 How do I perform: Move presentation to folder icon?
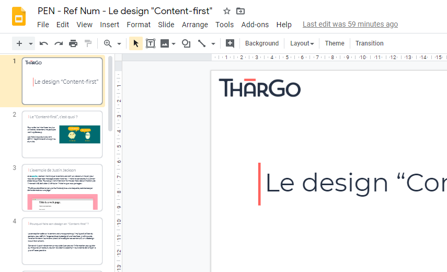pos(240,11)
